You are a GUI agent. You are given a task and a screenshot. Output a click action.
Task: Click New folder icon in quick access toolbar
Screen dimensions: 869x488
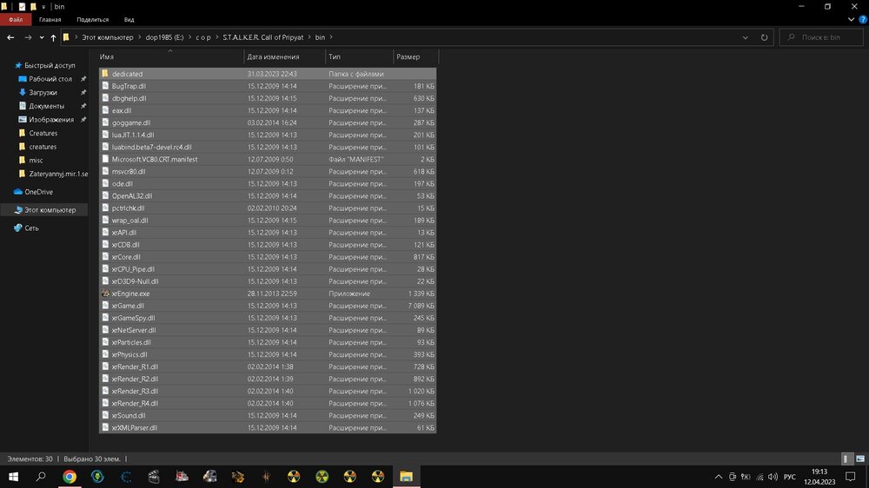tap(33, 7)
